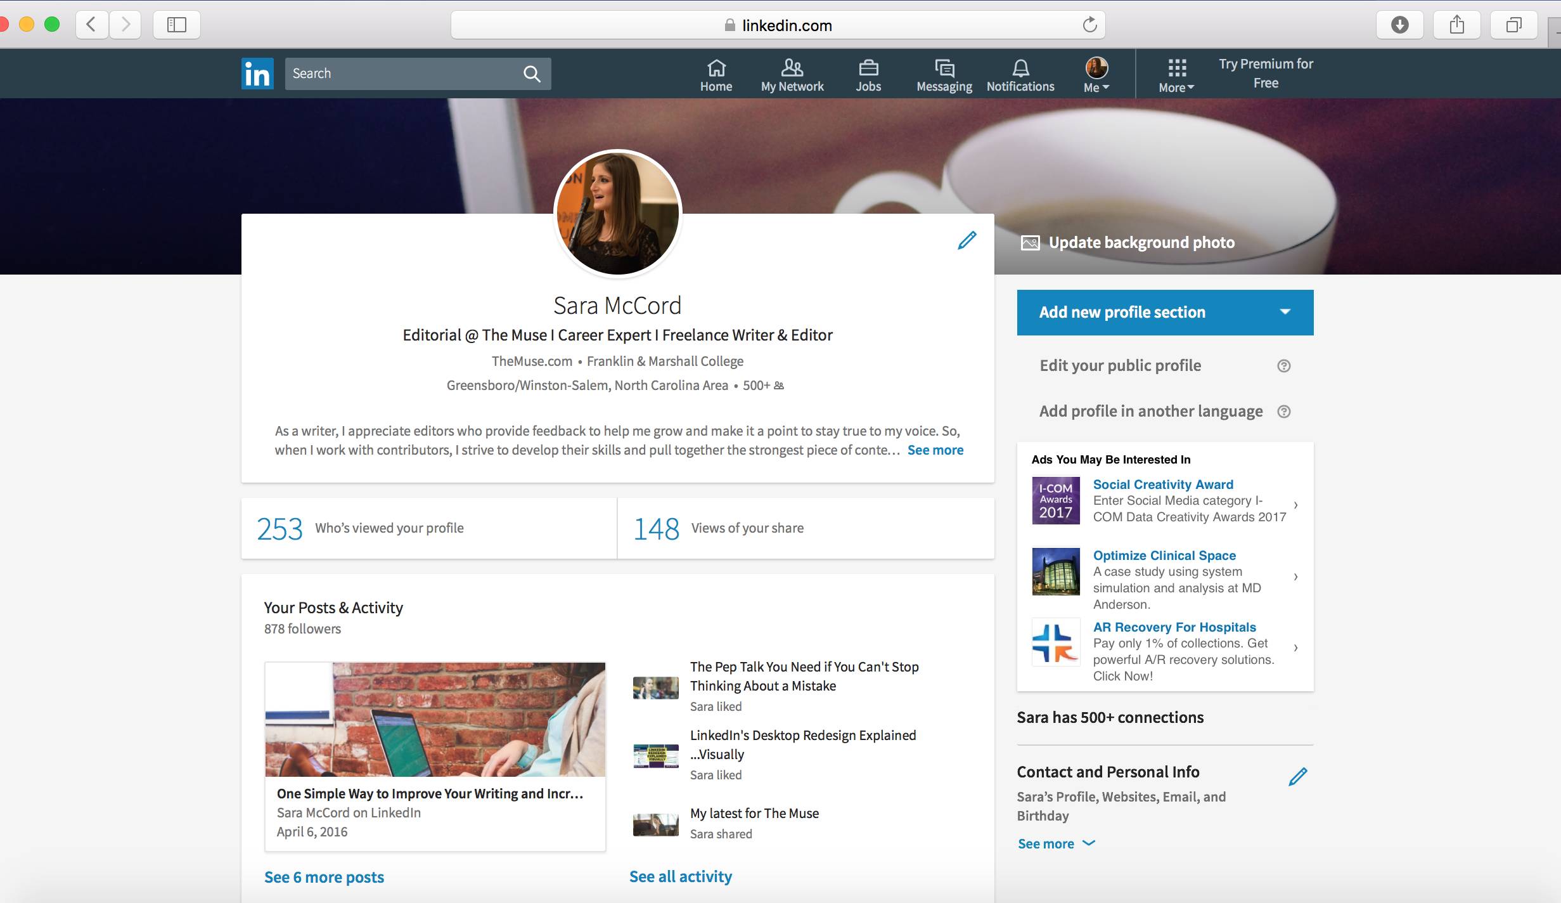This screenshot has height=903, width=1561.
Task: Click the search magnifier icon
Action: point(532,74)
